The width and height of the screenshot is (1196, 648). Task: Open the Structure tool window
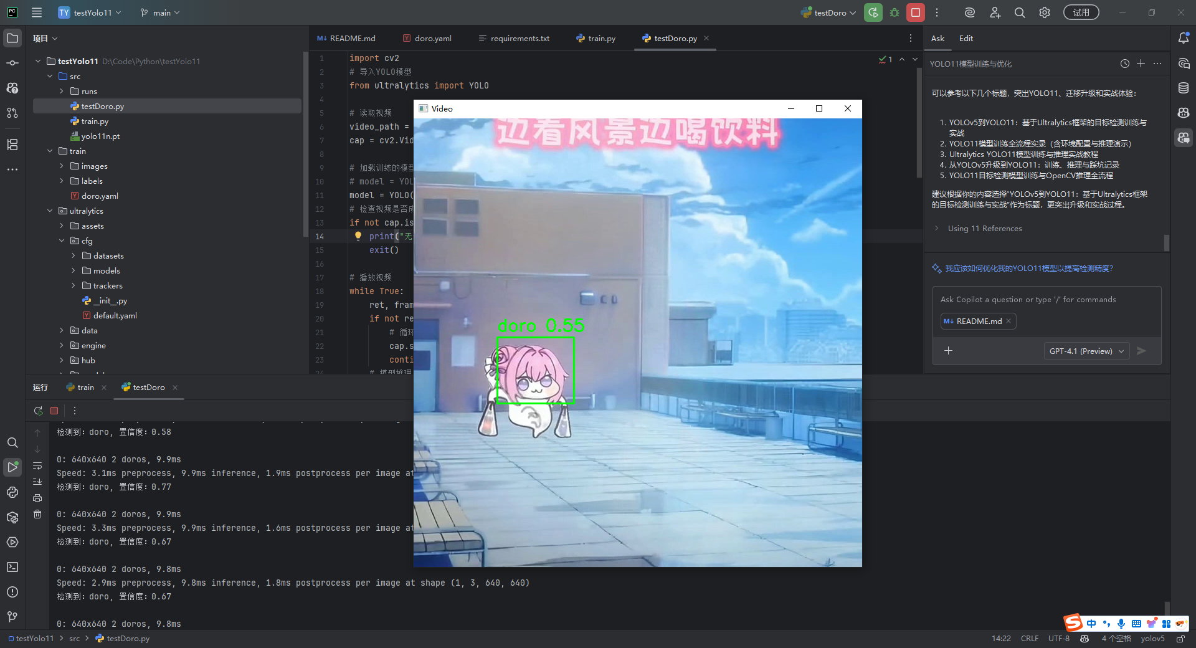12,145
